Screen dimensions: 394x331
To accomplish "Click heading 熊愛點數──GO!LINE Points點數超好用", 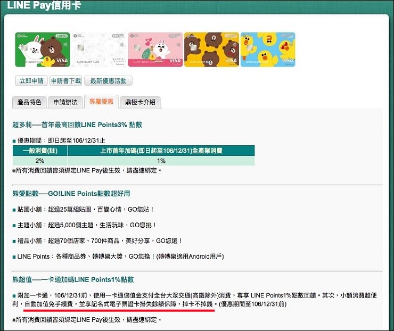I will coord(71,193).
